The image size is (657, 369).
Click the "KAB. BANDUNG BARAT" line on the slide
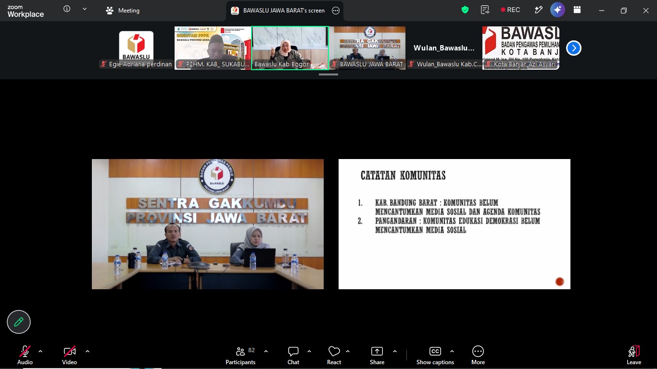(457, 207)
